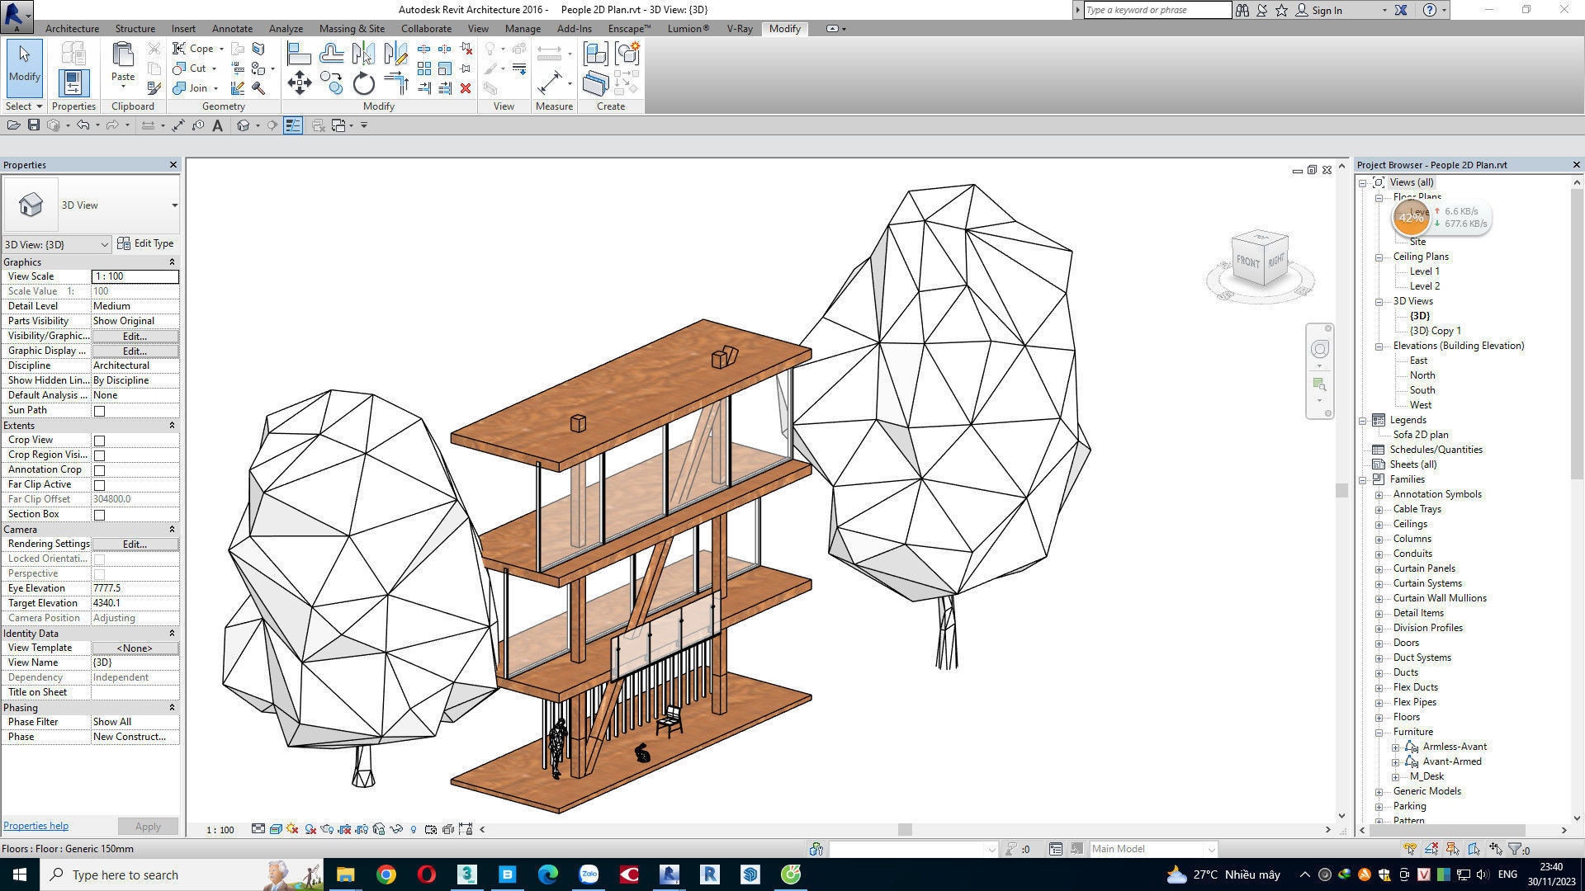Expand the Curtain Panels family node
The width and height of the screenshot is (1585, 891).
[1379, 568]
